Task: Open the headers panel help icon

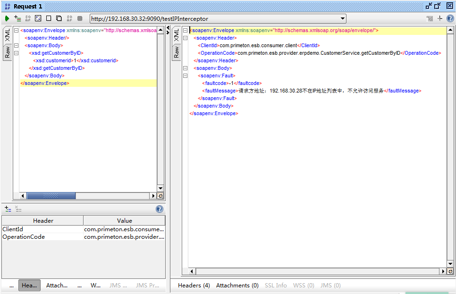Action: [x=160, y=209]
